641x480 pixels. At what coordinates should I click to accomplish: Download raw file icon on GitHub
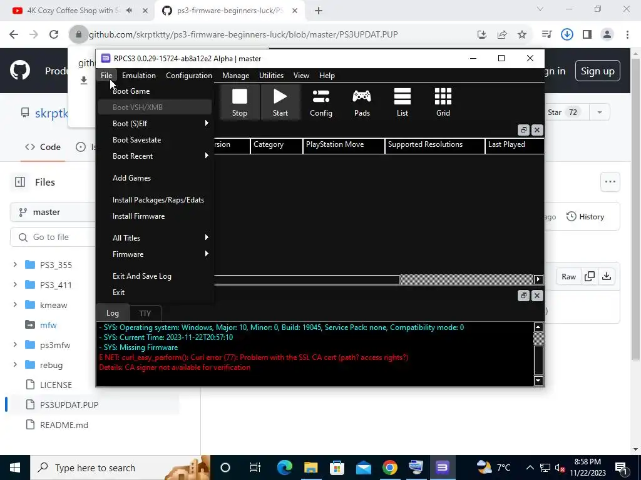[607, 276]
